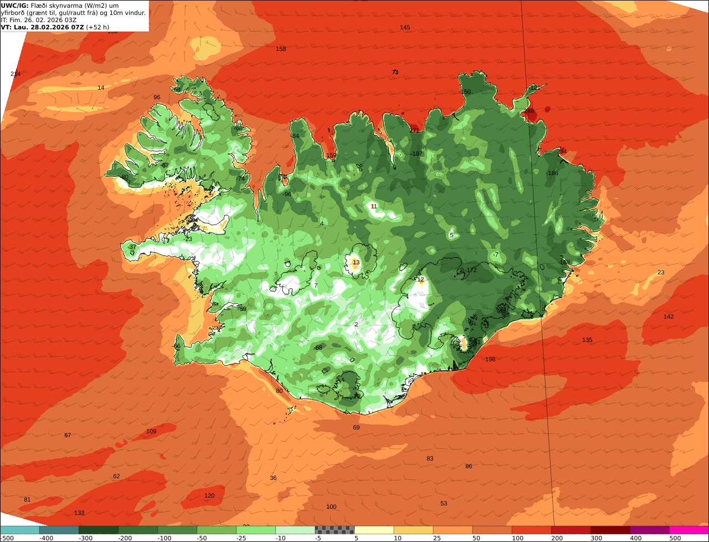The height and width of the screenshot is (542, 709).
Task: Click the legend label '-25'
Action: (242, 538)
